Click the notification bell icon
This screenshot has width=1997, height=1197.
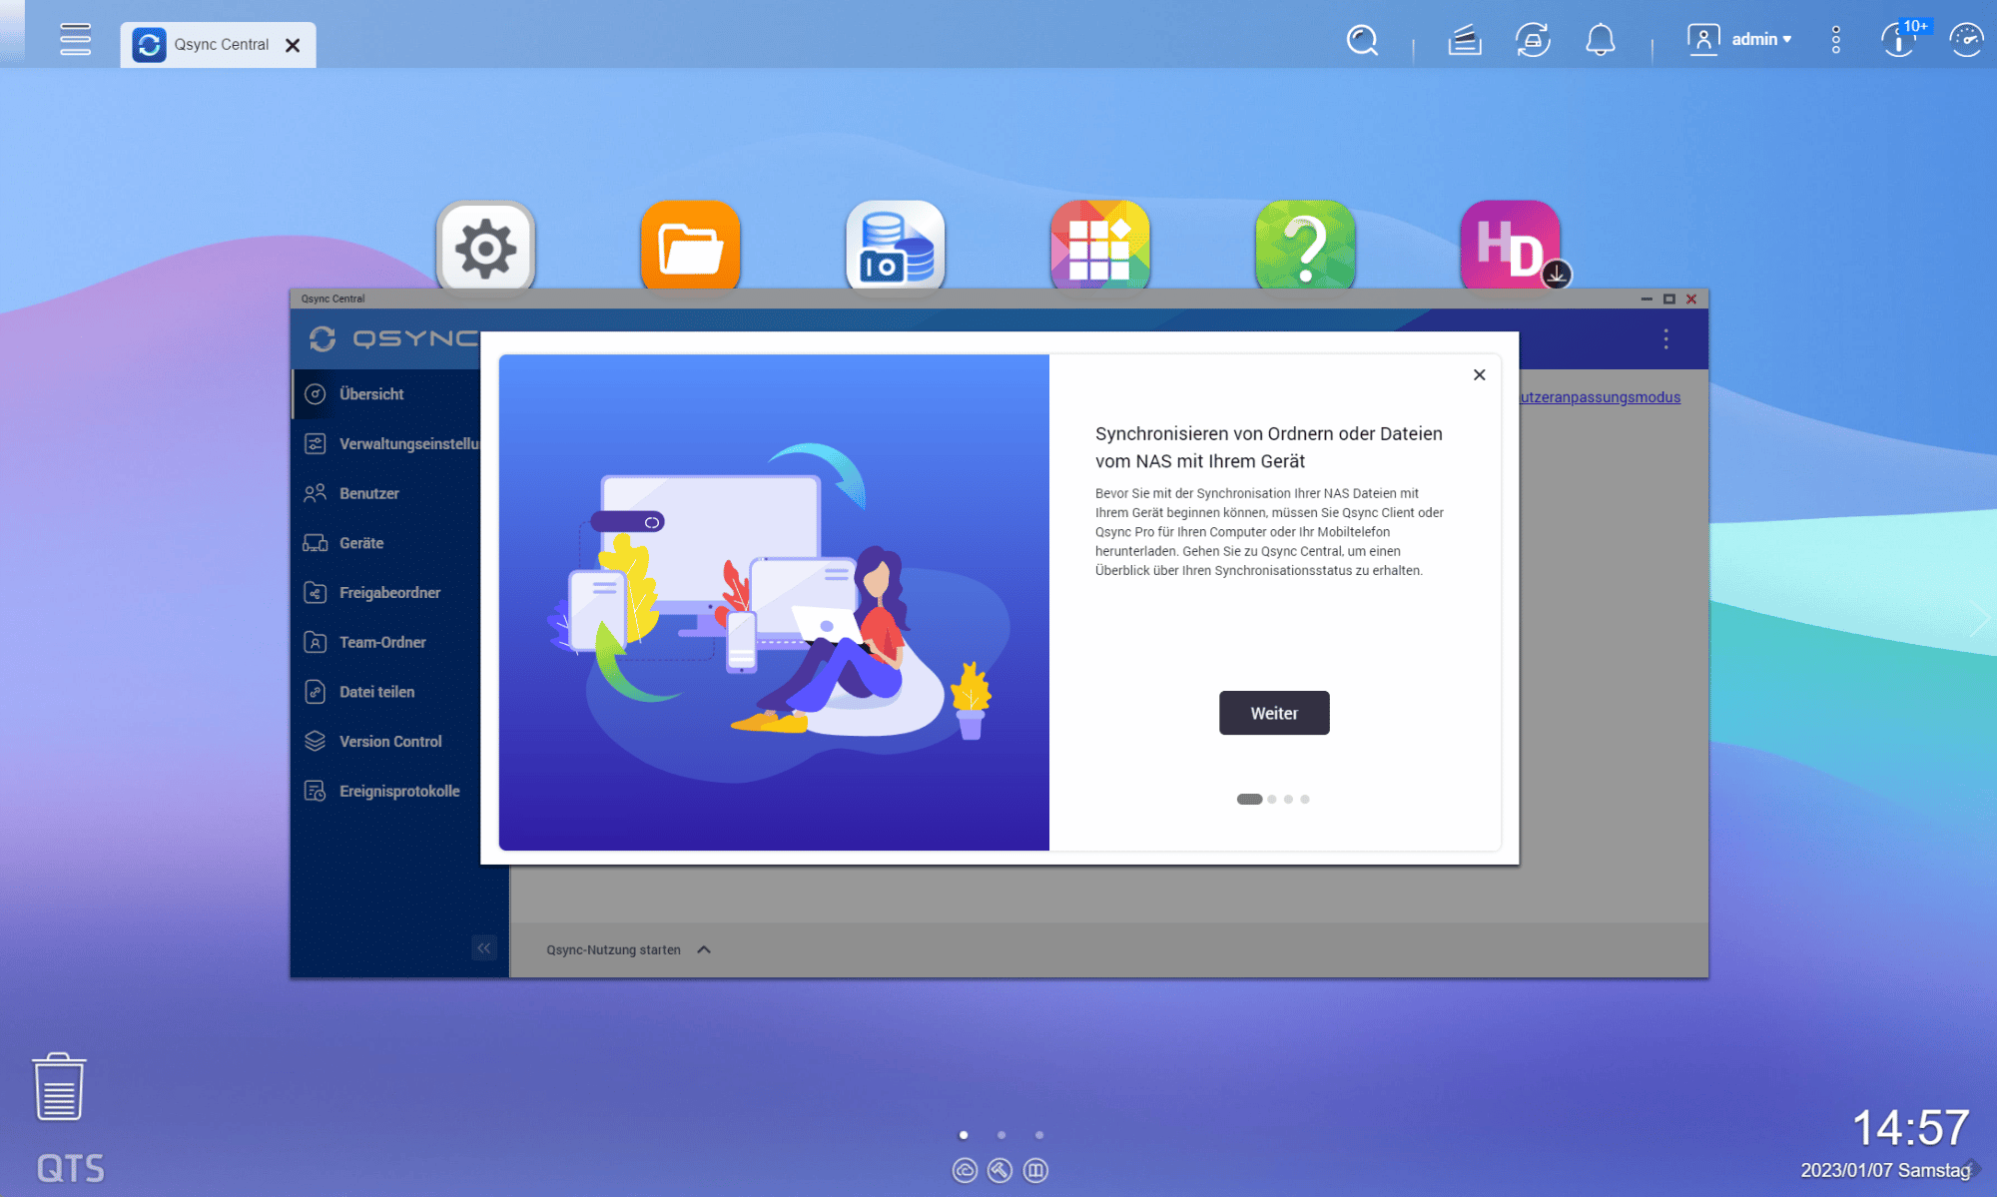[1600, 40]
